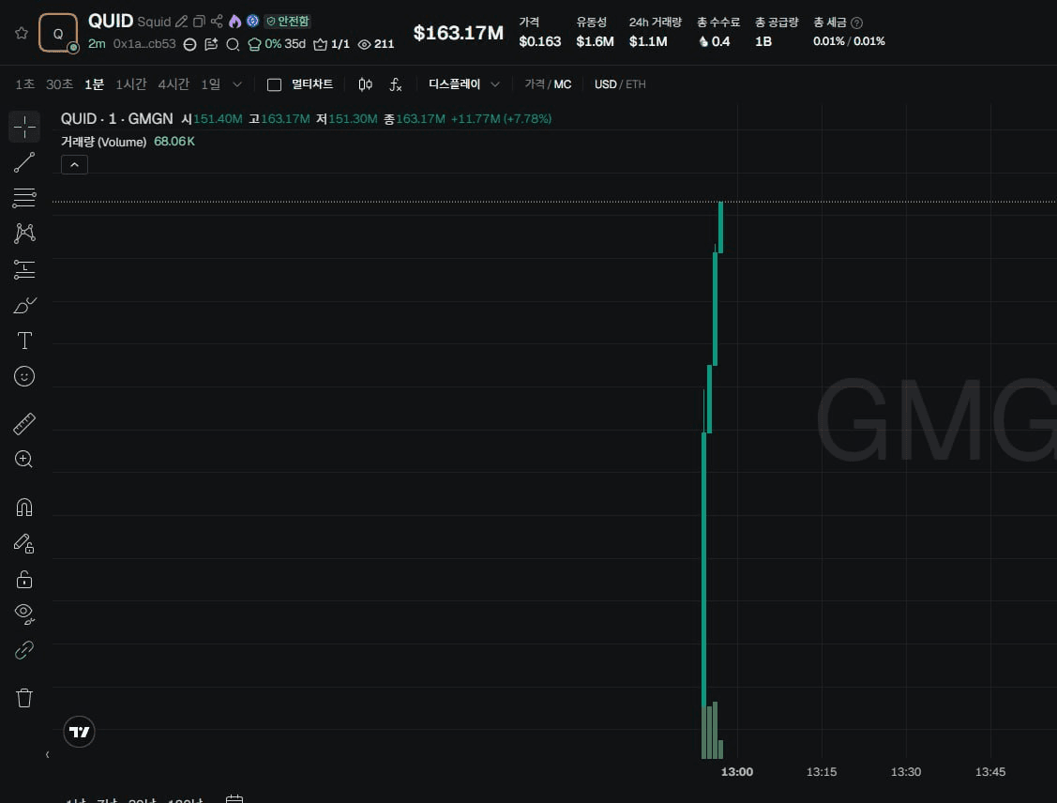Select the 1시간 timeframe
Screen dimensions: 1057x803
pos(130,84)
